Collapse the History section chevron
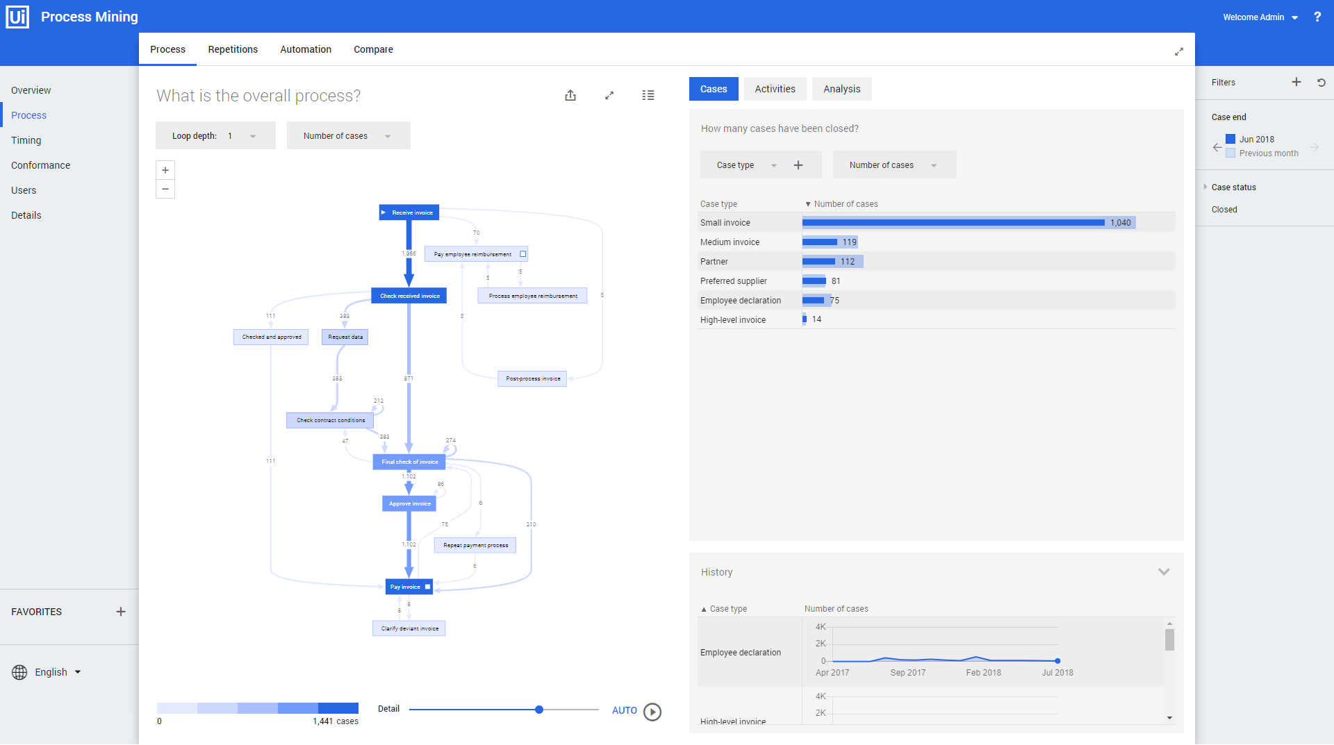 [1164, 571]
